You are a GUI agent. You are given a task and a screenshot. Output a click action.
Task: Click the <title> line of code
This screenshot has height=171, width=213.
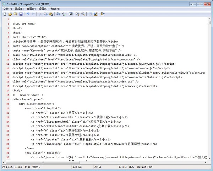coord(65,42)
